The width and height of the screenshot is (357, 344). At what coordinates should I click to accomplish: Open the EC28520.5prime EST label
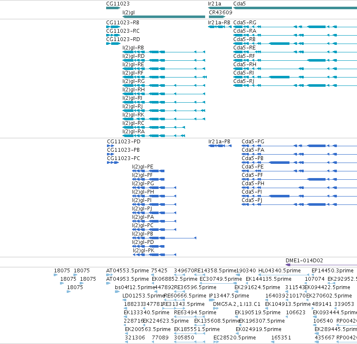235,338
